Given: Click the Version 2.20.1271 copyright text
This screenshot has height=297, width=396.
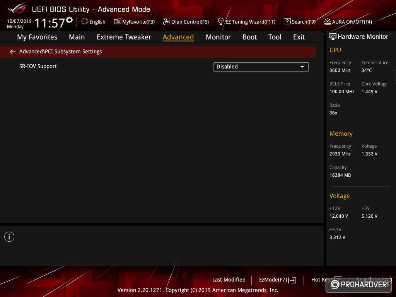Looking at the screenshot, I should click(198, 290).
